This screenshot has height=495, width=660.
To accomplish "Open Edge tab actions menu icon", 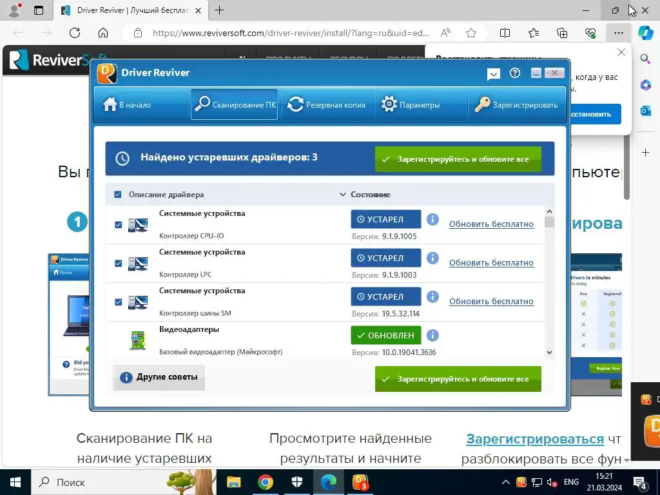I will [x=39, y=10].
